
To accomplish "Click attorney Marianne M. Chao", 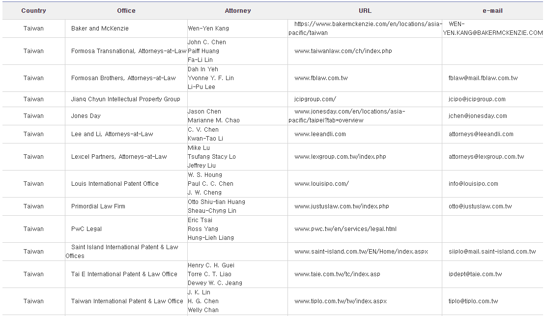I will [214, 120].
